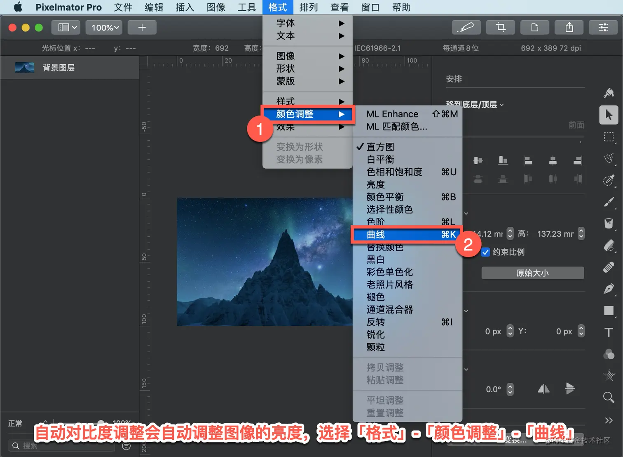Click the marker pen toolbar button
Image resolution: width=623 pixels, height=457 pixels.
pos(466,27)
